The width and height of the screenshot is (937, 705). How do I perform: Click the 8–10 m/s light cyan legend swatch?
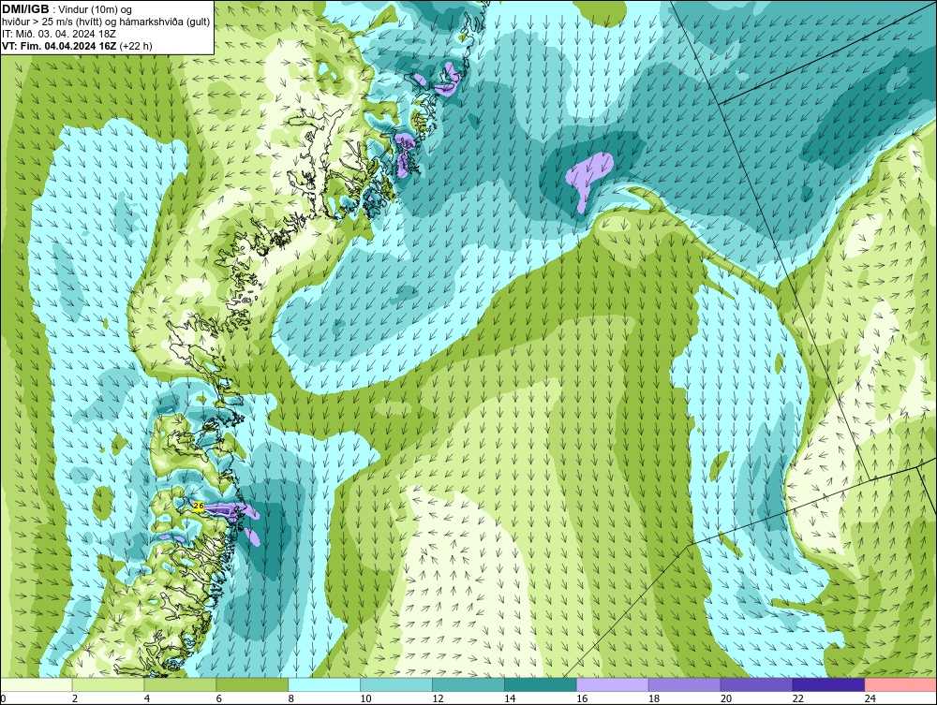click(324, 684)
